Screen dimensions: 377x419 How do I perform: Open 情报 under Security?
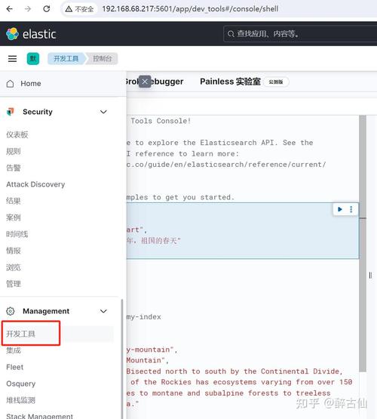(x=14, y=251)
